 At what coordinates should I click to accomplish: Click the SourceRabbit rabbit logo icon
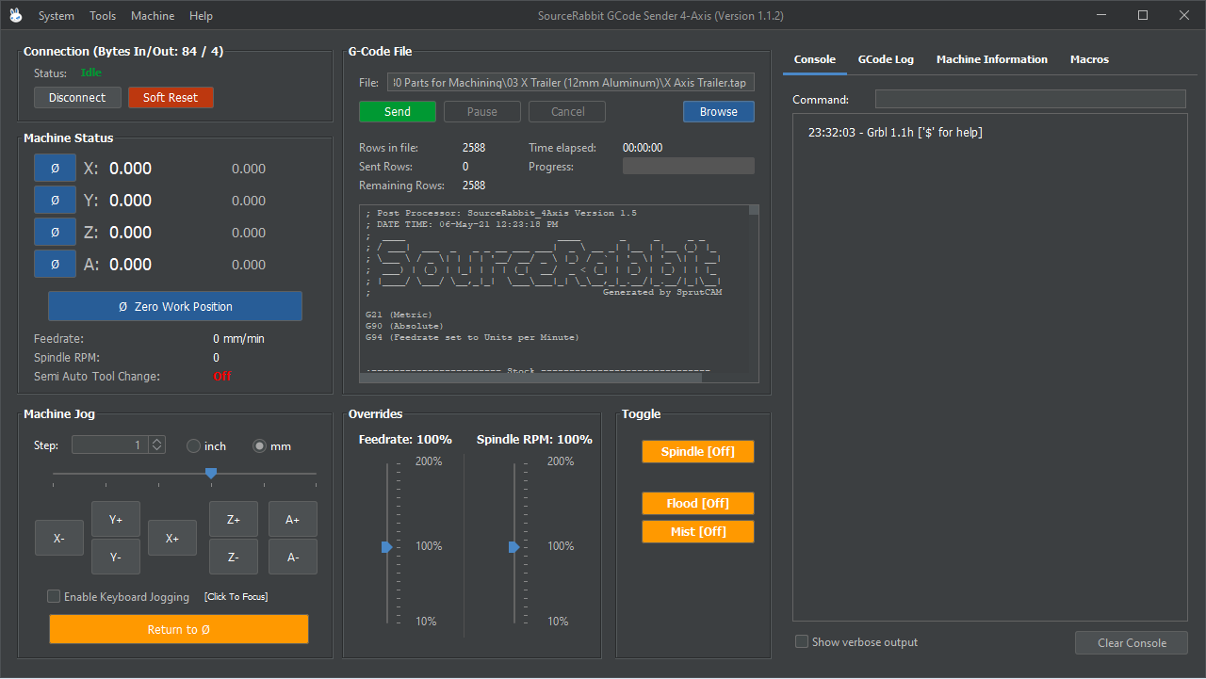tap(15, 15)
